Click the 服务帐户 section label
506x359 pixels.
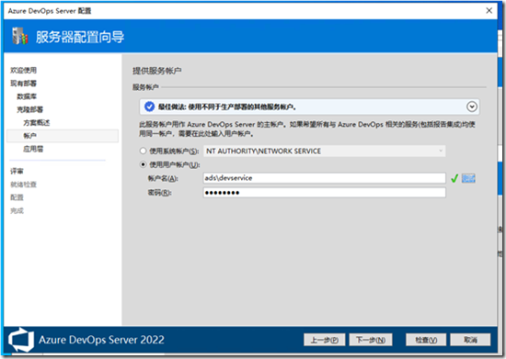[x=145, y=87]
